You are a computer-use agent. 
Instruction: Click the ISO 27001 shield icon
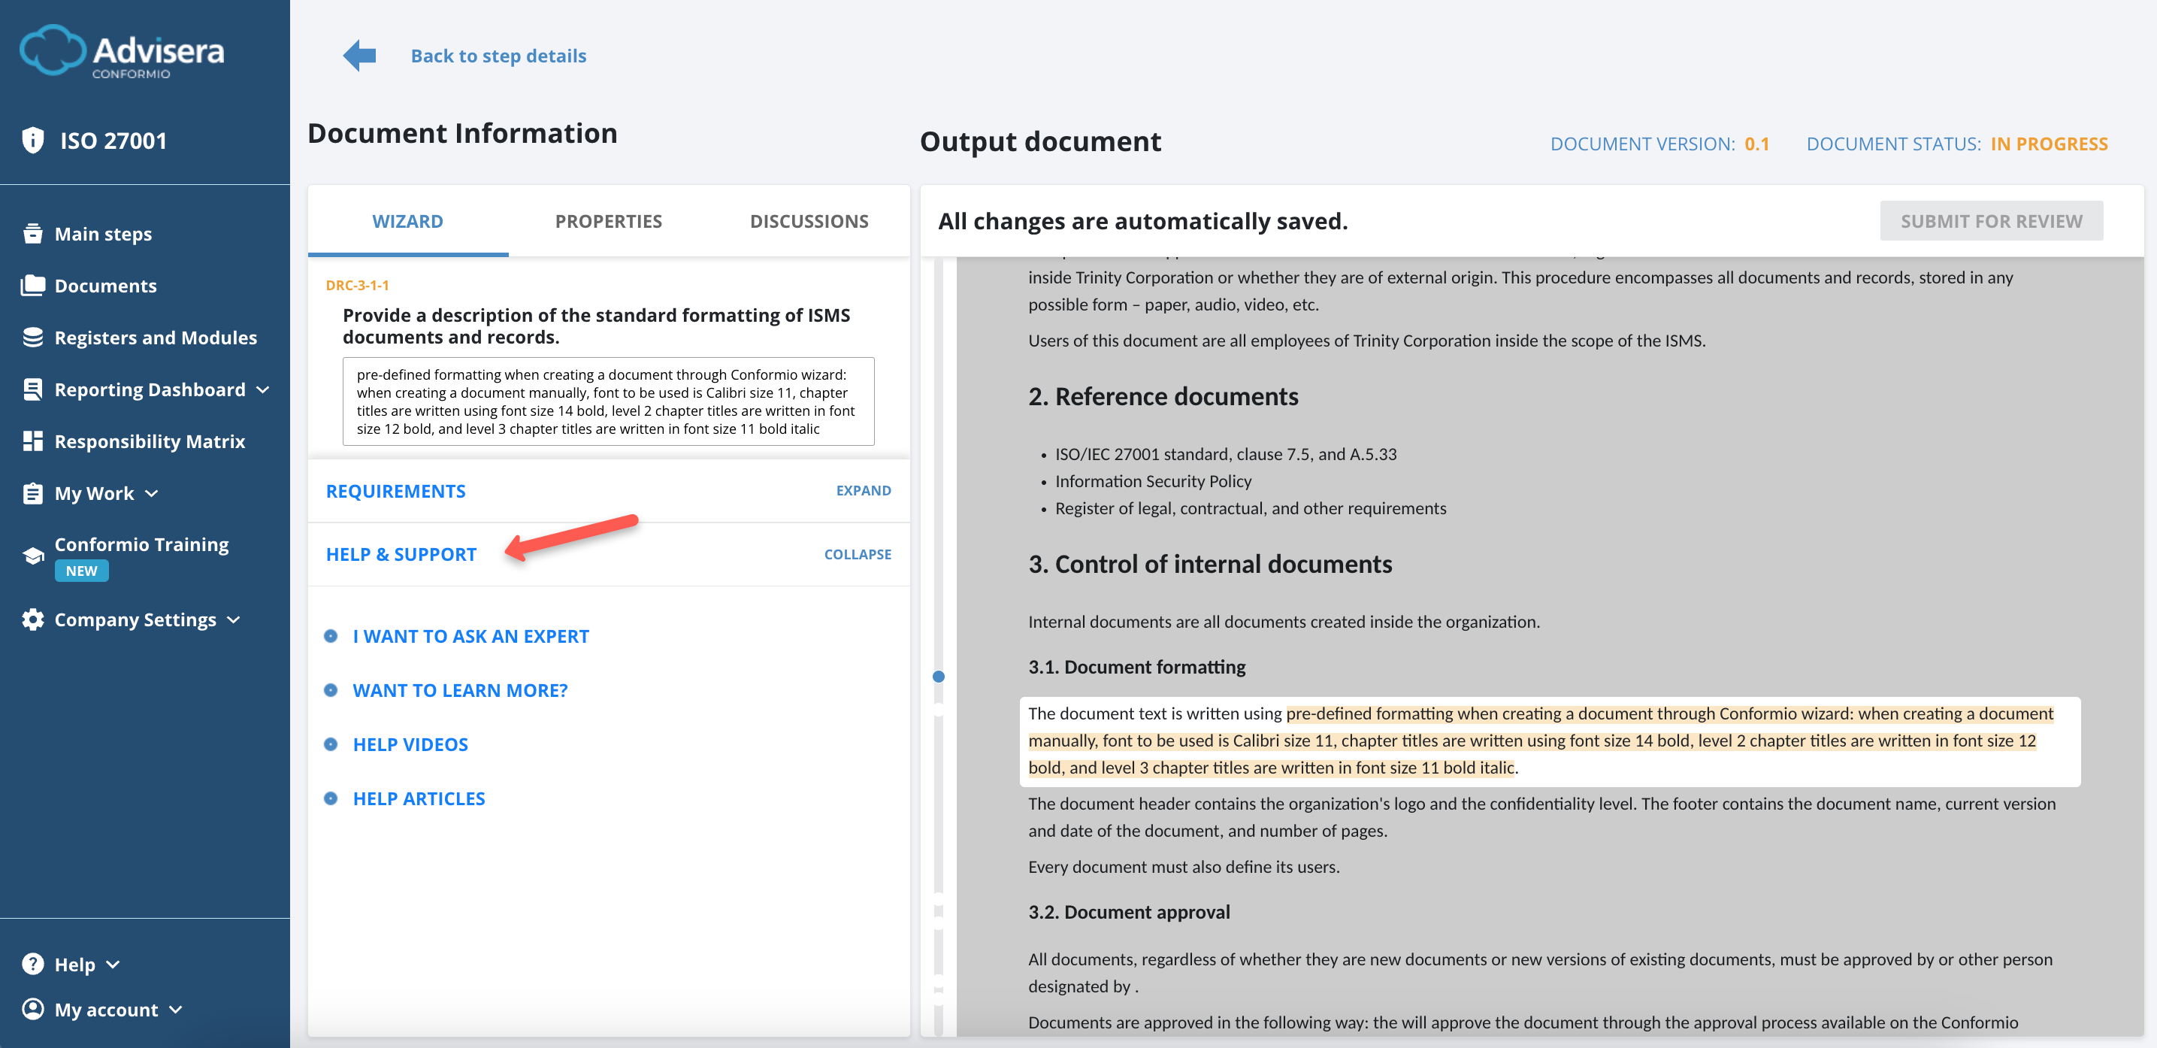(x=32, y=140)
